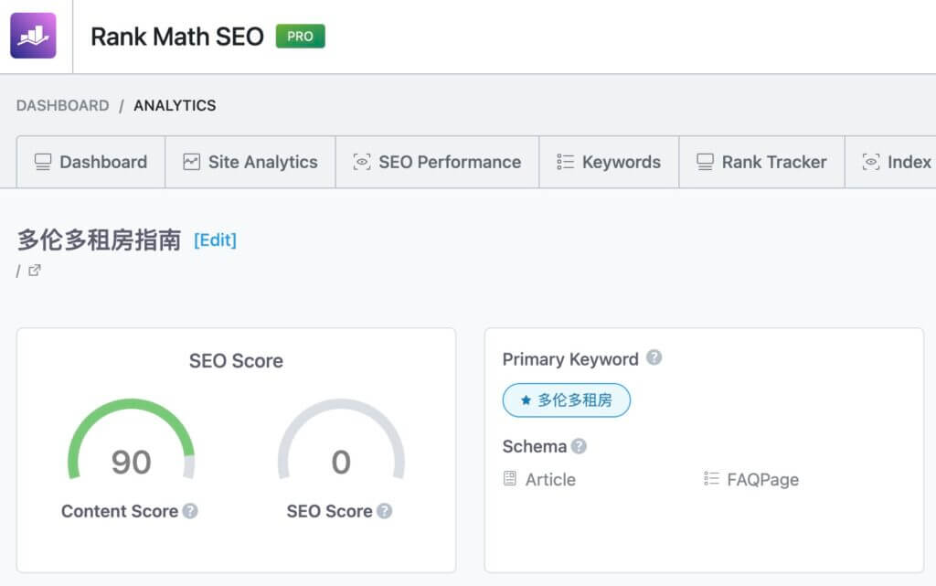Click the 多伦多租房 primary keyword pill
The width and height of the screenshot is (936, 586).
point(567,400)
